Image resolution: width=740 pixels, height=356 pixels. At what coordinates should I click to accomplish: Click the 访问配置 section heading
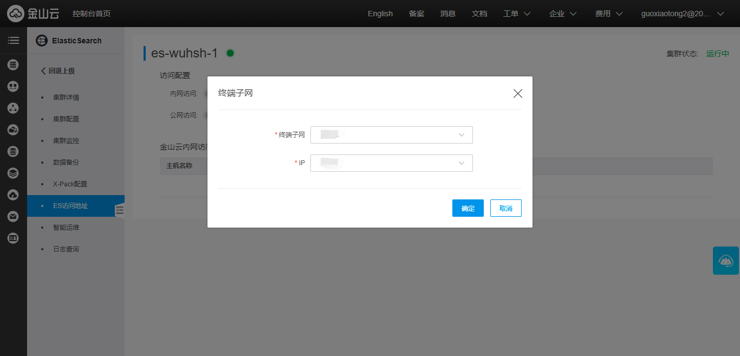click(x=175, y=75)
